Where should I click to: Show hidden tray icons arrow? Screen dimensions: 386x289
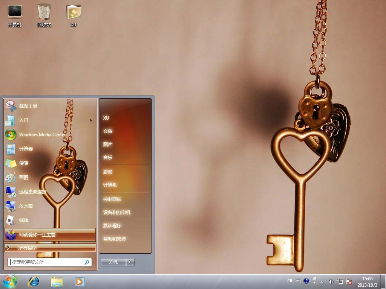tap(322, 281)
